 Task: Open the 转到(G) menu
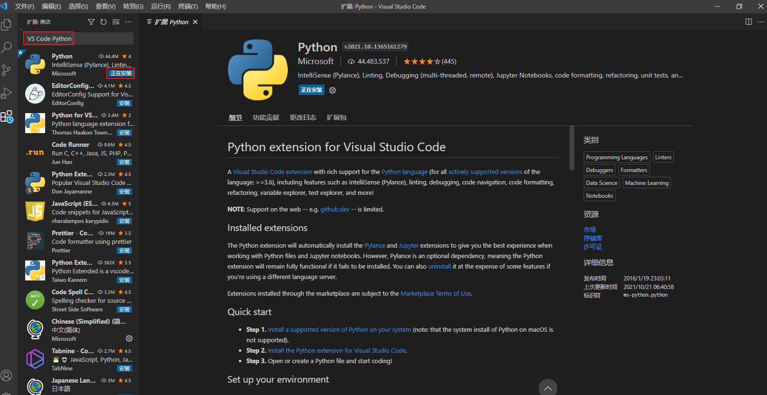point(133,6)
